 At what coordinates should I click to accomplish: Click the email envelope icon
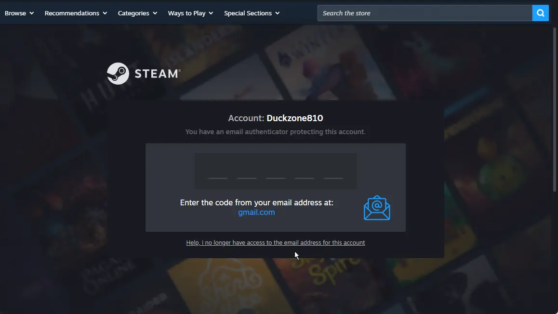click(x=377, y=208)
